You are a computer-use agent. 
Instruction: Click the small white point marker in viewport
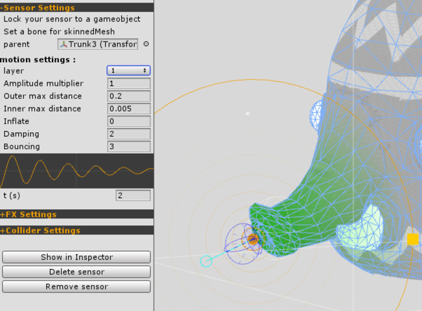click(x=248, y=113)
